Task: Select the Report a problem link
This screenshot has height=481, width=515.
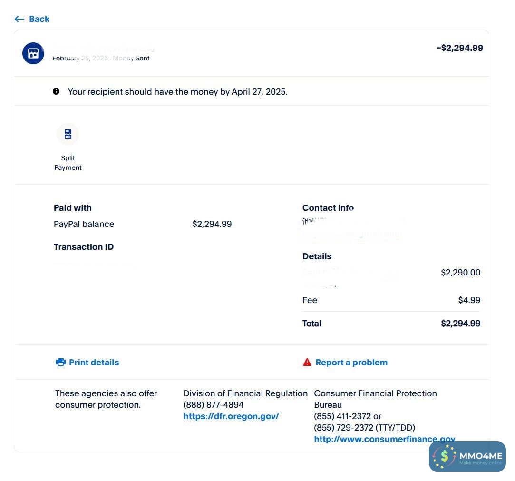Action: (x=351, y=363)
